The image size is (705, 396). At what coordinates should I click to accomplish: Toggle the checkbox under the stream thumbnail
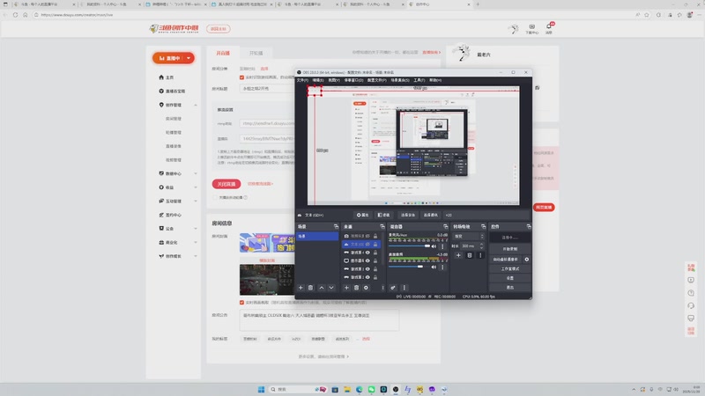pyautogui.click(x=241, y=303)
